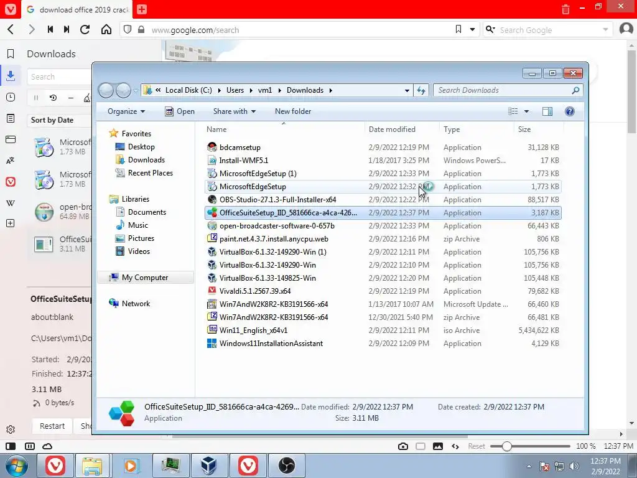The image size is (637, 478).
Task: Click the Users breadcrumb segment
Action: 235,90
